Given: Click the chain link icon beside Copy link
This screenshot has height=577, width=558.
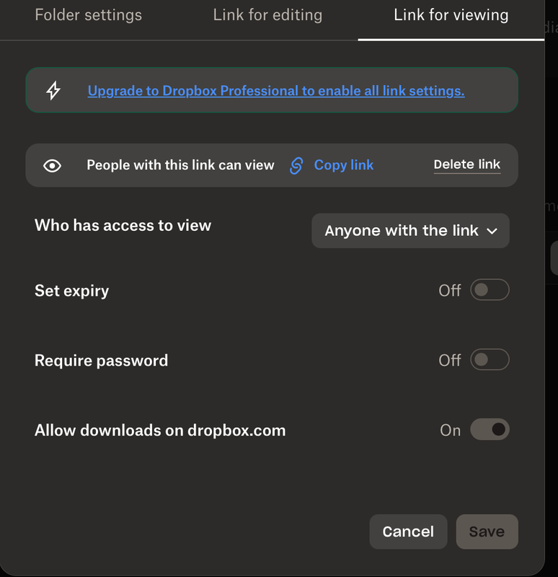Looking at the screenshot, I should tap(296, 165).
